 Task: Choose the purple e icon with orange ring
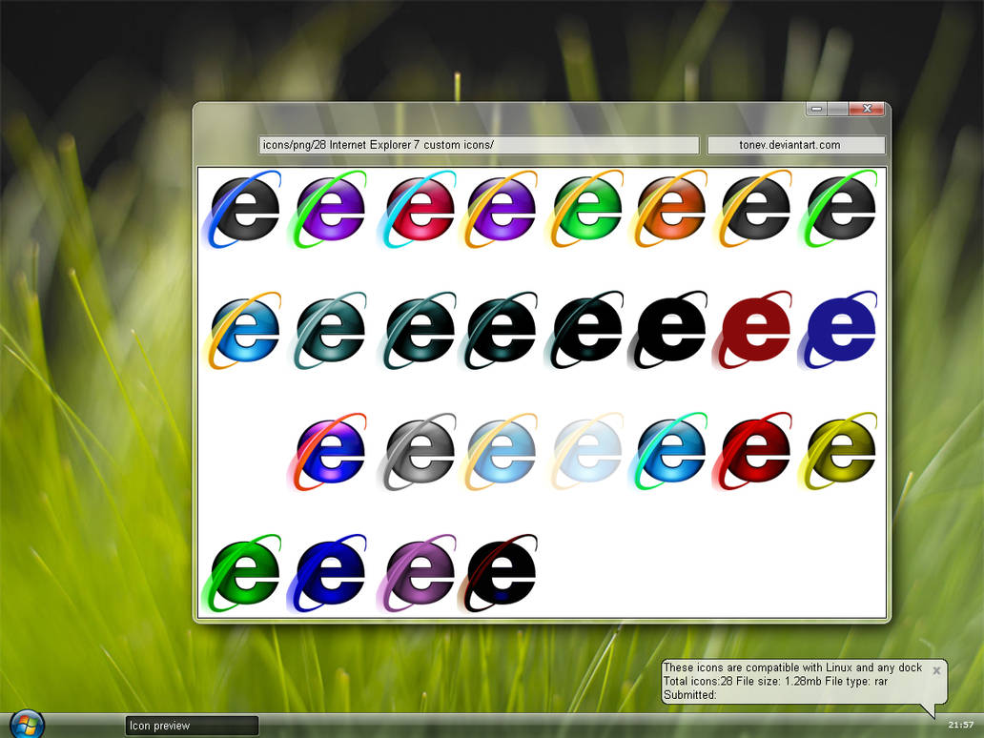click(500, 209)
